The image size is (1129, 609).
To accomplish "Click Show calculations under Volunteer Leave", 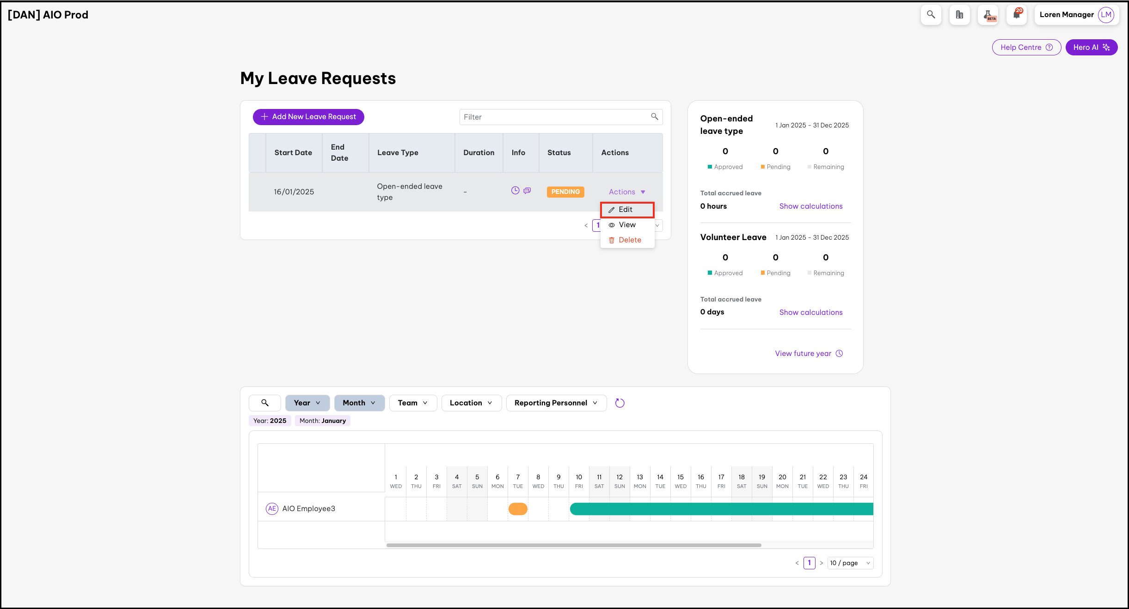I will pyautogui.click(x=810, y=313).
